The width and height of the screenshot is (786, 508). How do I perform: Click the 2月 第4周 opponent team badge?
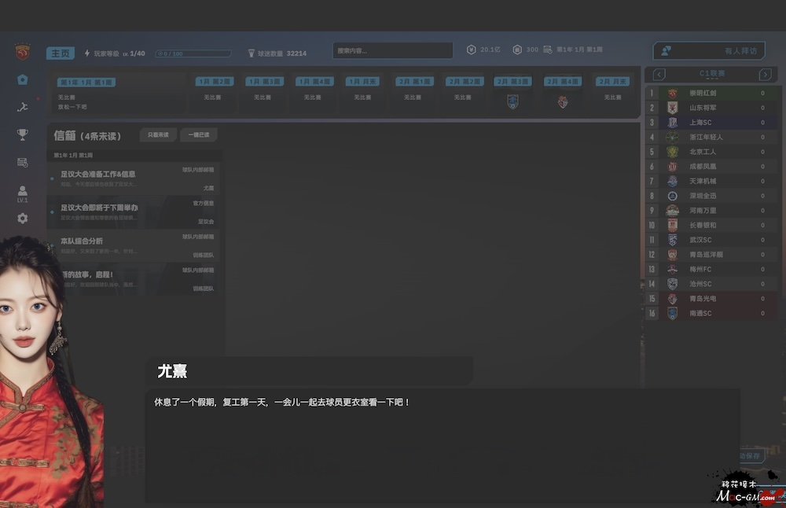point(562,101)
